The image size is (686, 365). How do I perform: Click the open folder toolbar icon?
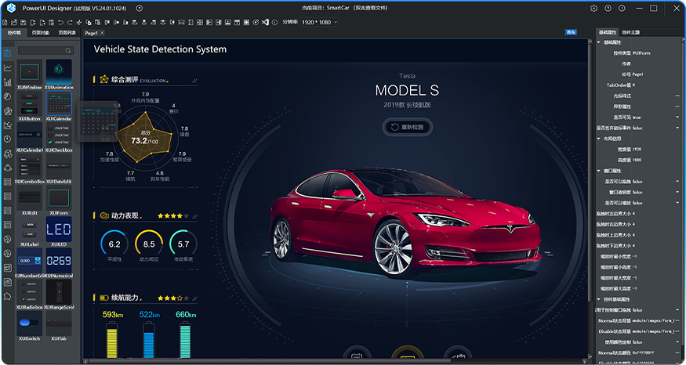[14, 22]
